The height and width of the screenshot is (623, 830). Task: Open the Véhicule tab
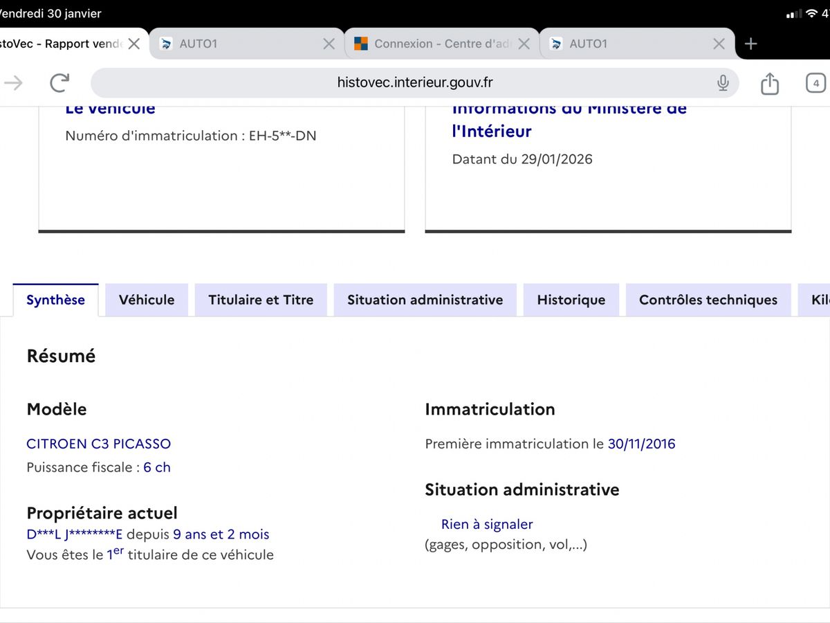pos(147,300)
